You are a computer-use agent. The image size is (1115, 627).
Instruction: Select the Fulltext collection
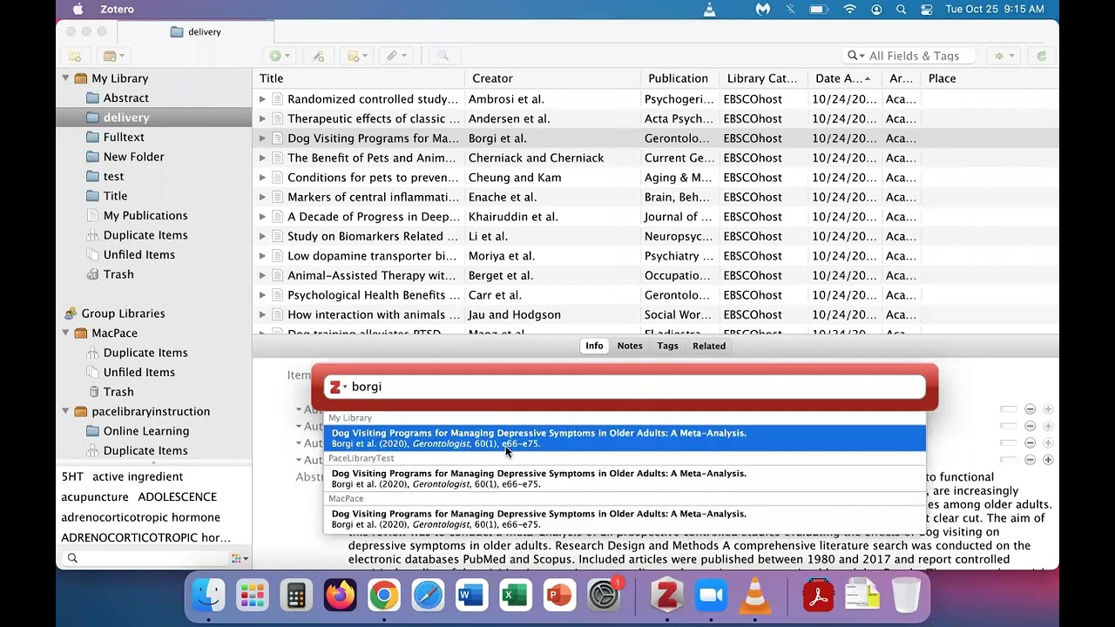point(124,137)
